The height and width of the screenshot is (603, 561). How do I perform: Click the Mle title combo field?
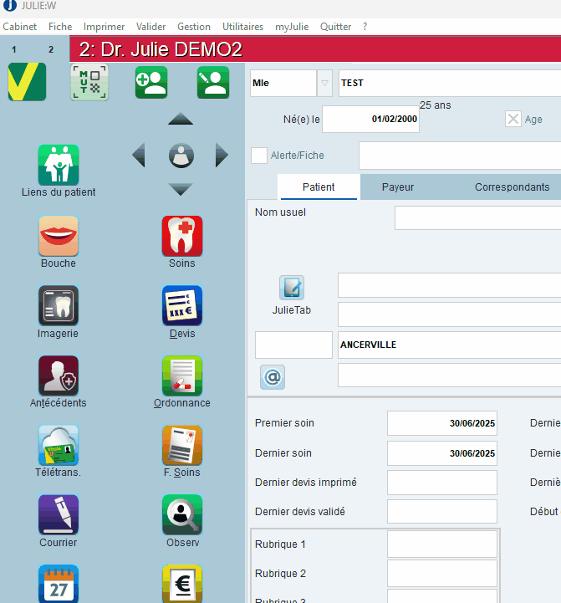coord(283,83)
